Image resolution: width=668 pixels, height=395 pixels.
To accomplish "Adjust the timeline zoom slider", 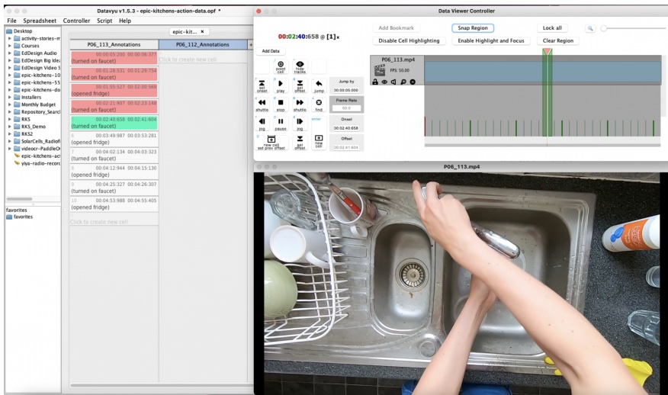I will click(x=604, y=28).
